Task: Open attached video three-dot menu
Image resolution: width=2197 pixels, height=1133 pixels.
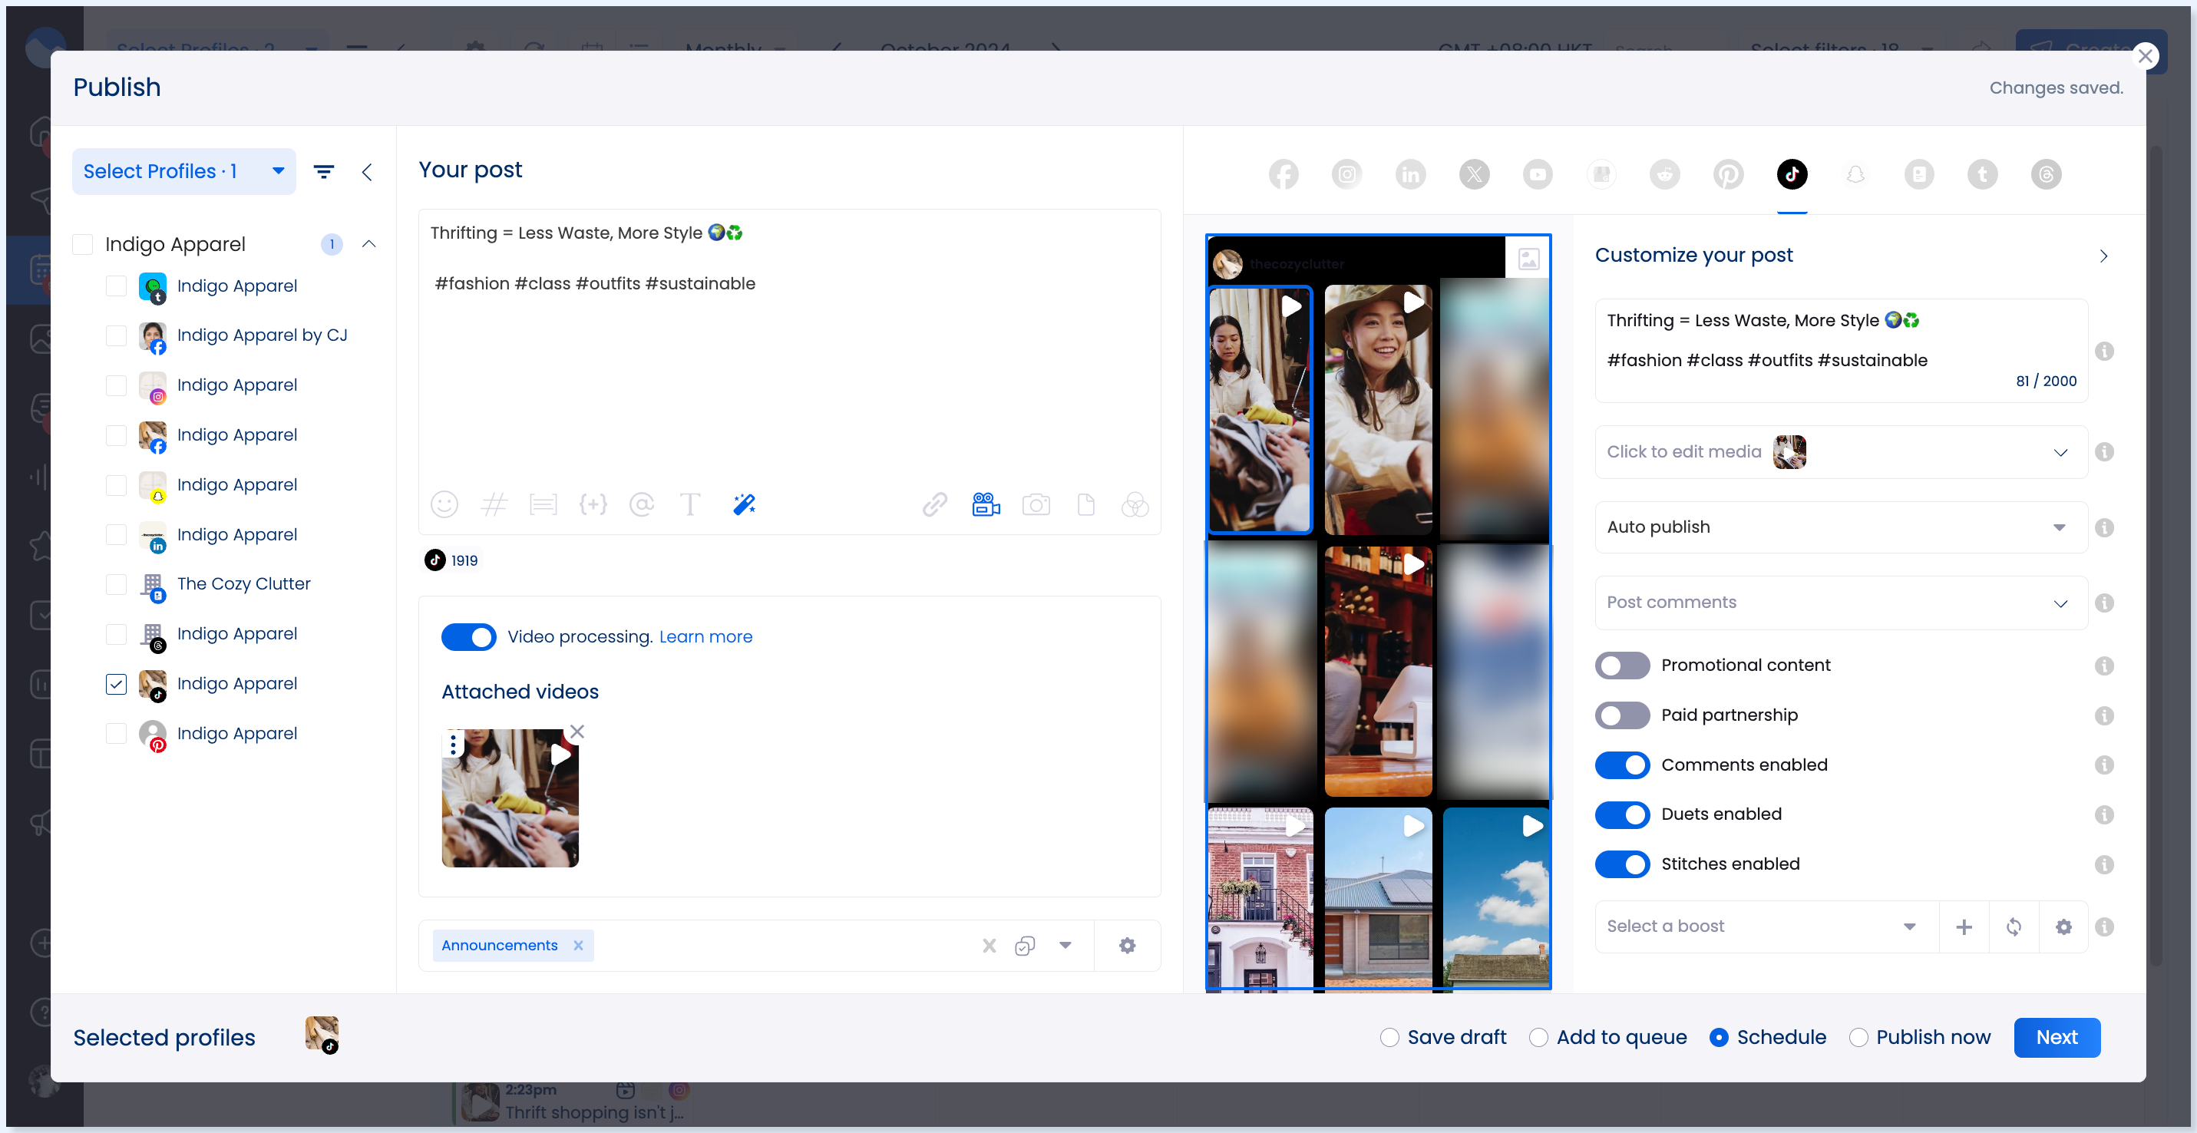Action: click(453, 745)
